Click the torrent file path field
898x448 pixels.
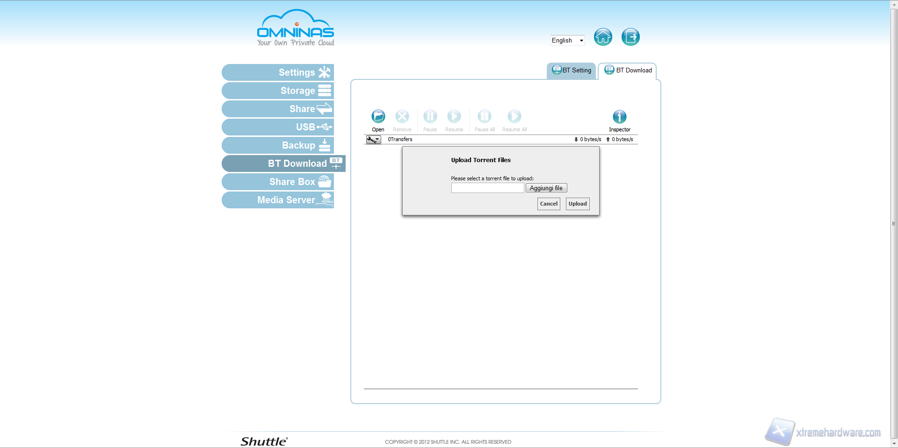tap(487, 188)
